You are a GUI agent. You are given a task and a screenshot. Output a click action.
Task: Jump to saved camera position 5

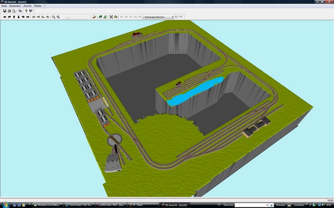click(x=140, y=17)
